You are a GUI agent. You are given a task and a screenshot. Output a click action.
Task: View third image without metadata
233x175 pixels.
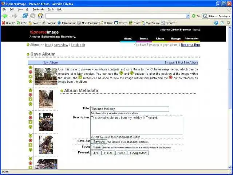(31, 122)
